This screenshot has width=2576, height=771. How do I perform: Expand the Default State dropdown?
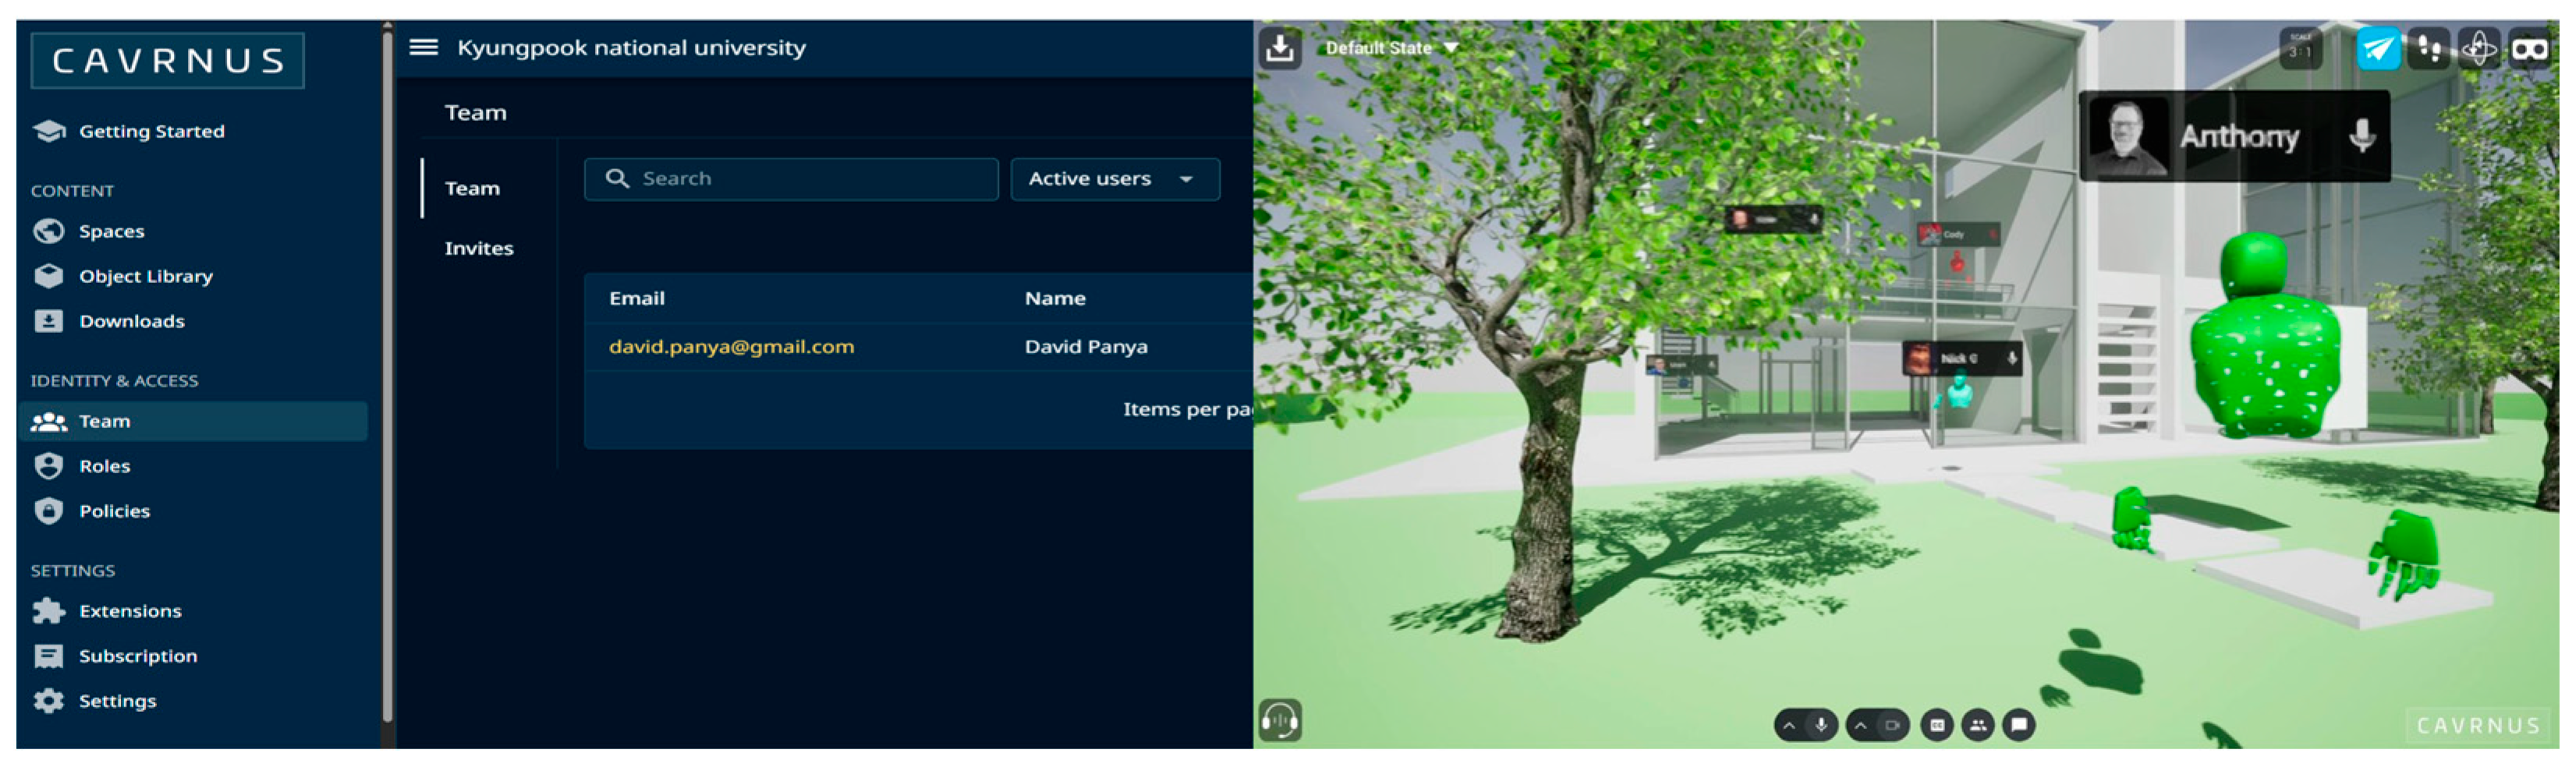tap(1390, 48)
